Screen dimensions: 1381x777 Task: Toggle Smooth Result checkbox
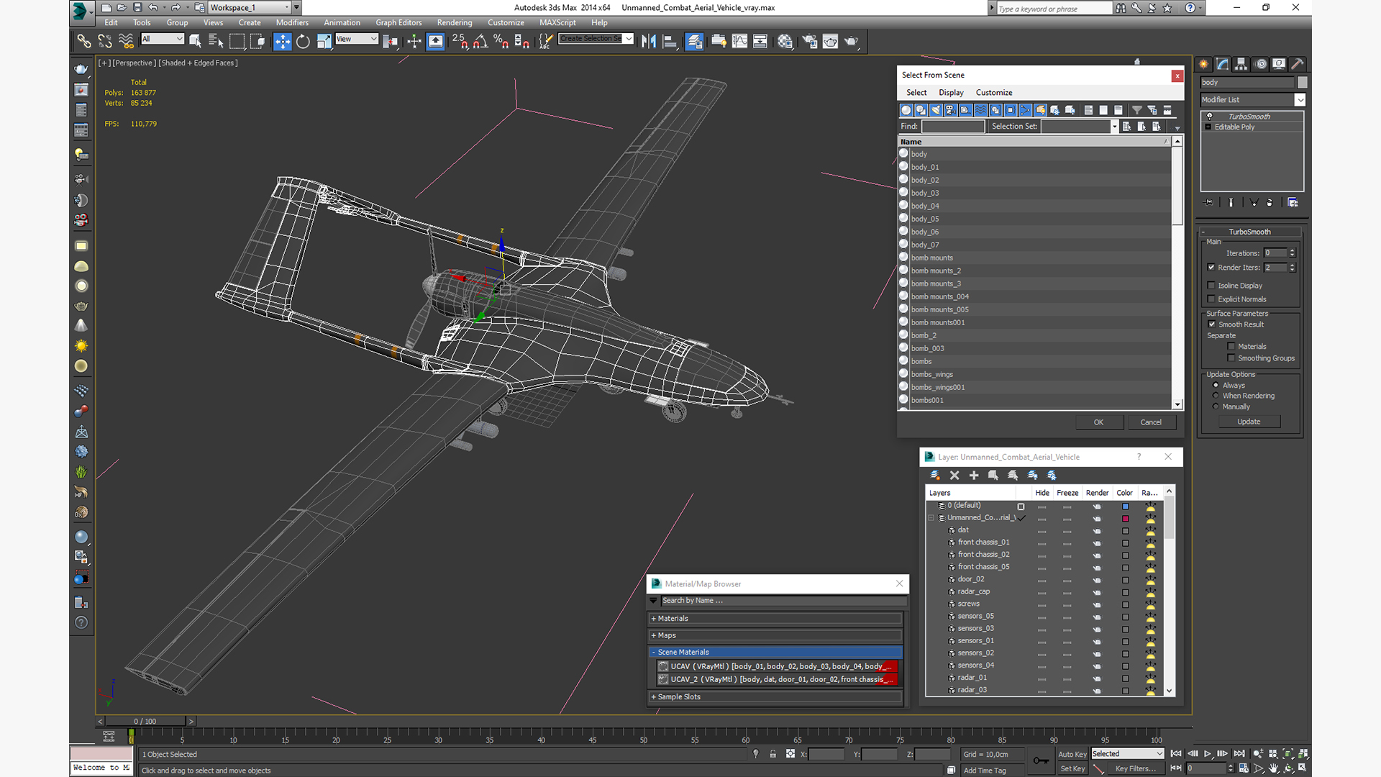[1212, 324]
